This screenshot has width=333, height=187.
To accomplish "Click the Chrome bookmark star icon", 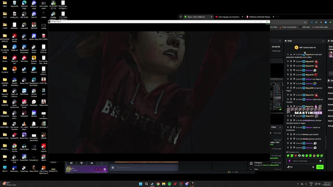I will pos(305,22).
